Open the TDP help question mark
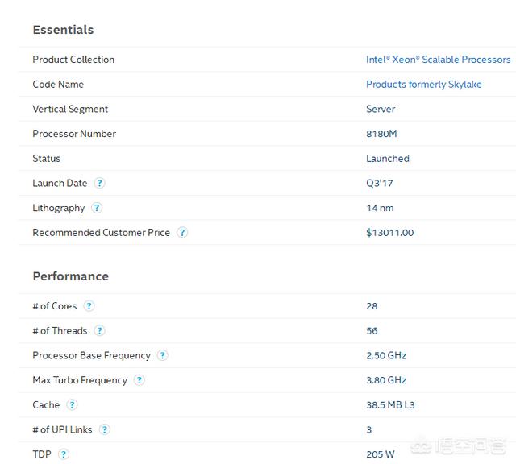The height and width of the screenshot is (464, 516). 64,454
